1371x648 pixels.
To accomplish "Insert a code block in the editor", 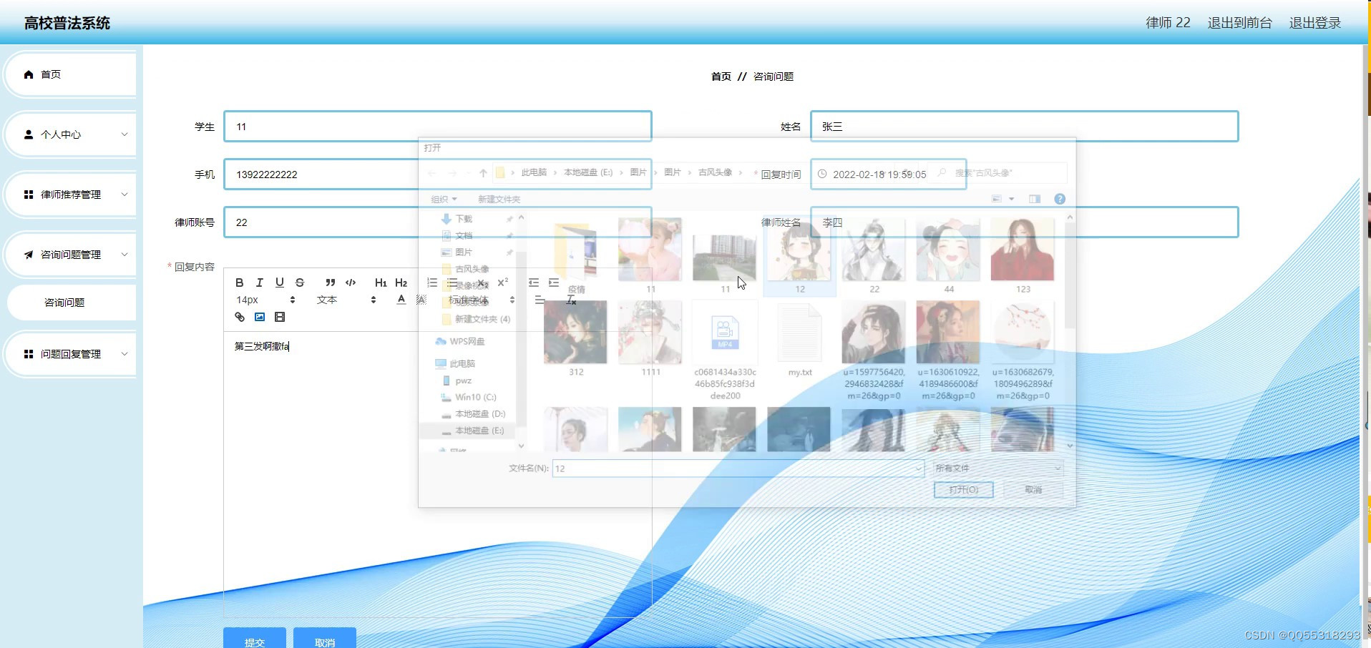I will [x=351, y=283].
